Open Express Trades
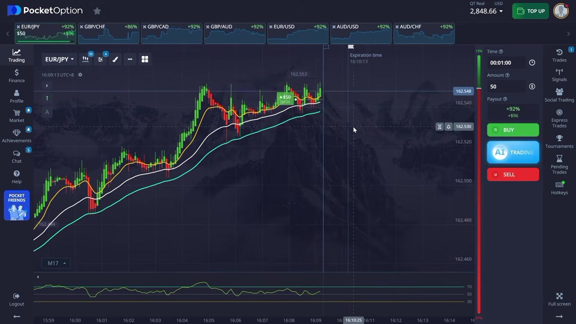The image size is (576, 324). (x=559, y=118)
